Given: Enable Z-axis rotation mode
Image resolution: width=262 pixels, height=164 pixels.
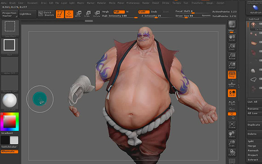Looking at the screenshot, I should click(233, 118).
